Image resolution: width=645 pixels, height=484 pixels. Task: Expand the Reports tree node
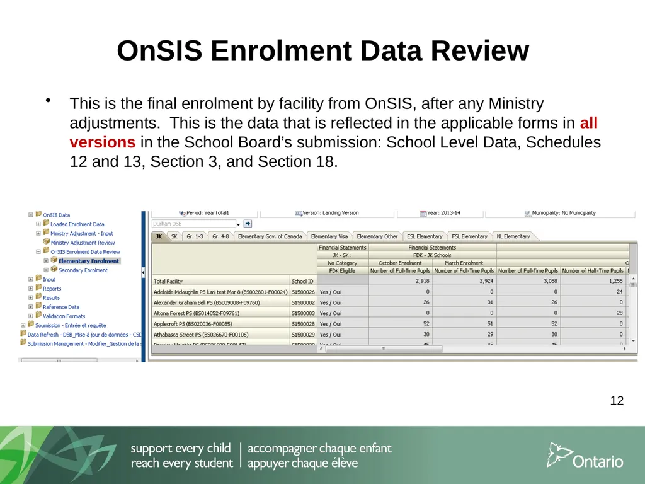tap(30, 289)
